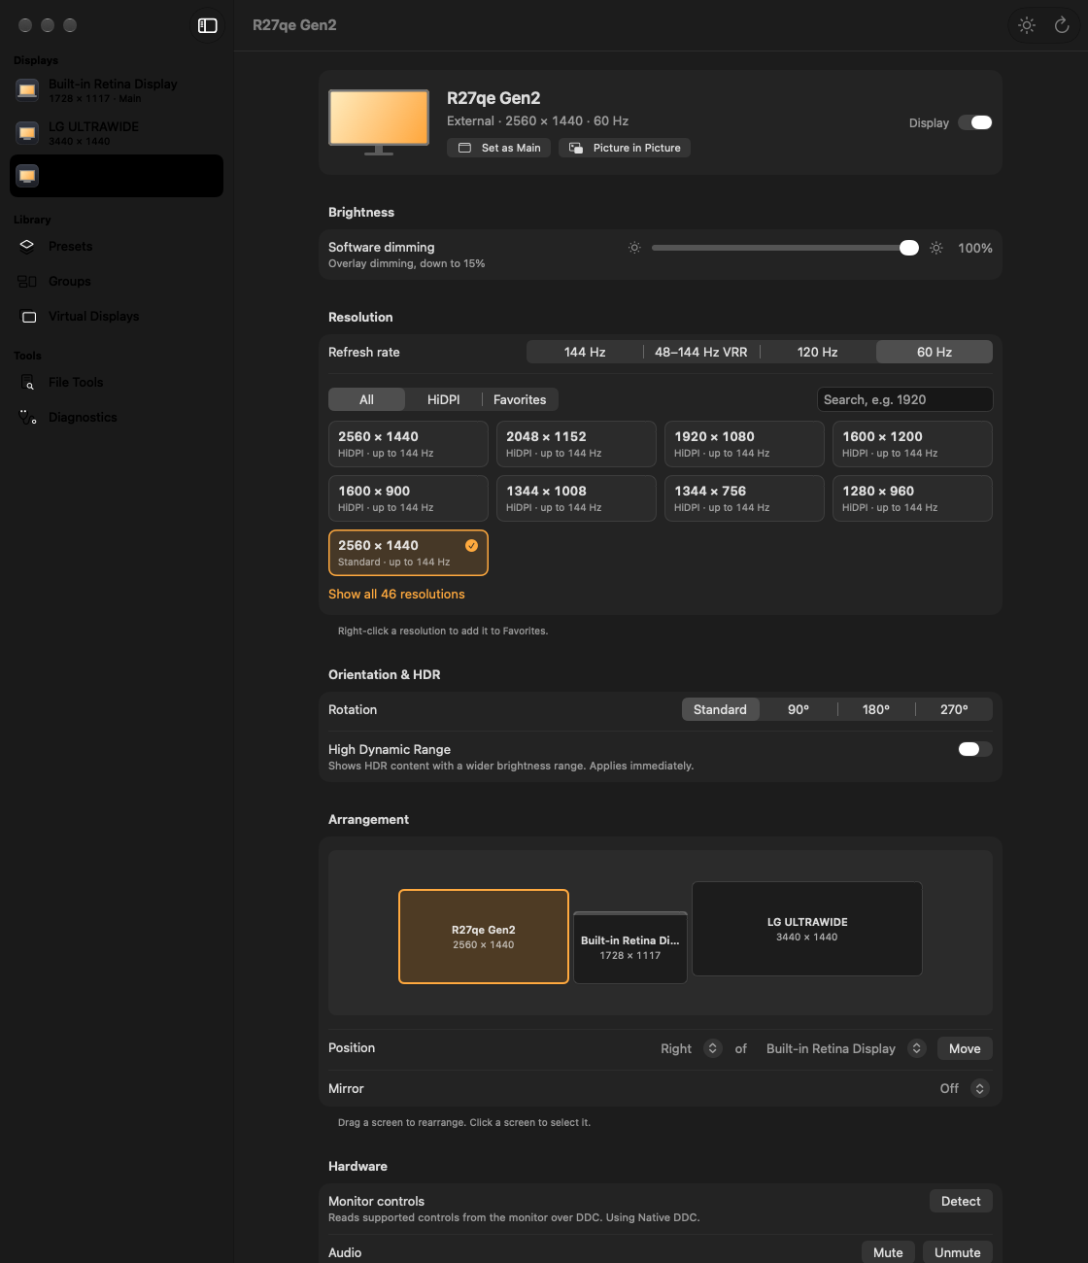Select the Built-in Retina screen in arrangement
Image resolution: width=1088 pixels, height=1263 pixels.
coord(630,947)
